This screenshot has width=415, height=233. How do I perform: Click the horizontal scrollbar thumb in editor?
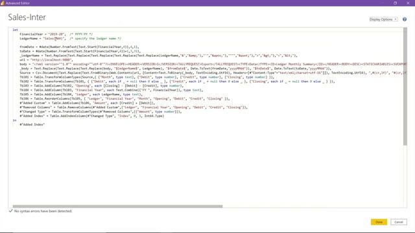click(x=117, y=206)
